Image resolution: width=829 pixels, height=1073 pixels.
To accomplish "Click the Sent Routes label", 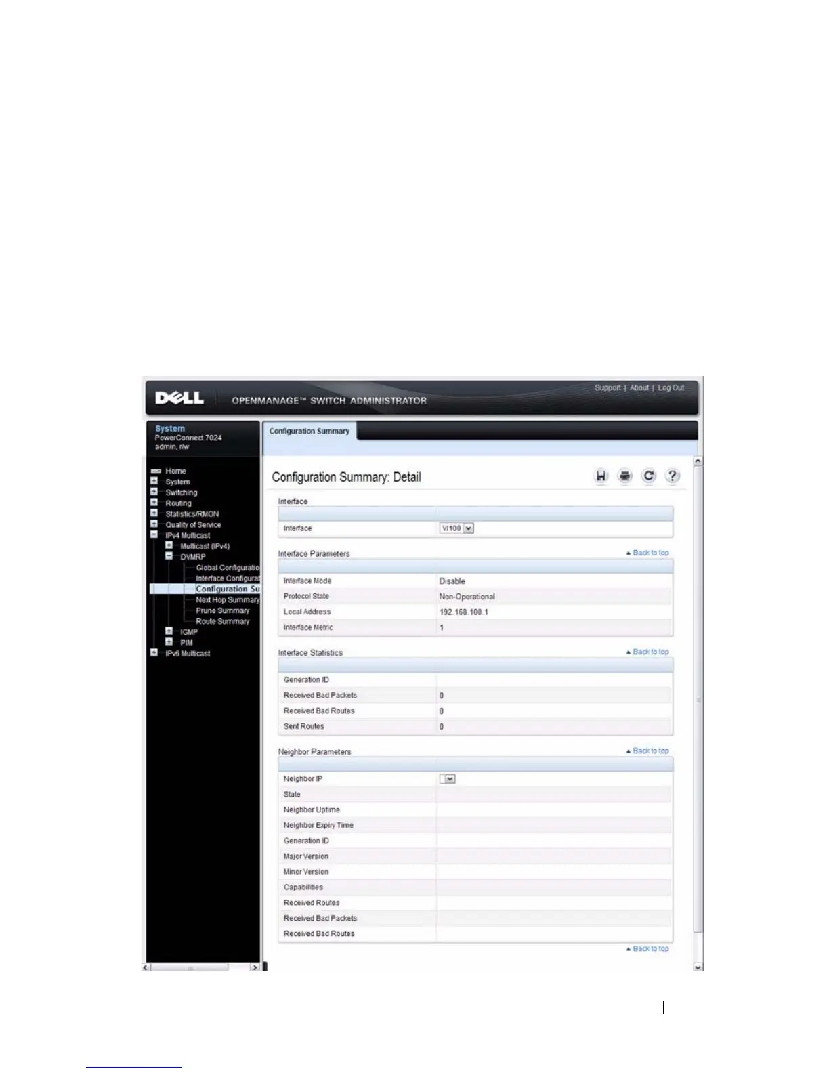I will (303, 727).
